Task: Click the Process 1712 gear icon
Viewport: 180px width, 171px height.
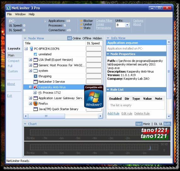Action: (40, 93)
